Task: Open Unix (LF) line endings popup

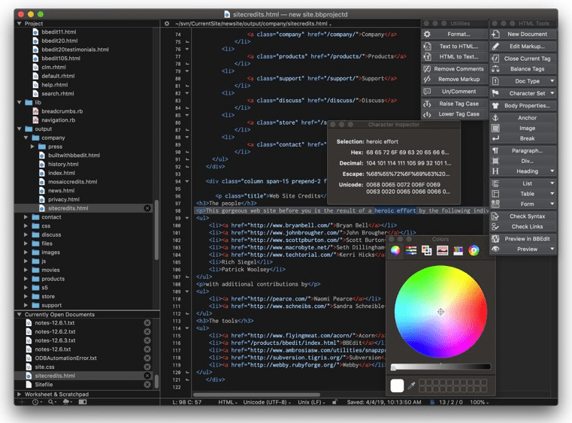Action: [x=311, y=402]
